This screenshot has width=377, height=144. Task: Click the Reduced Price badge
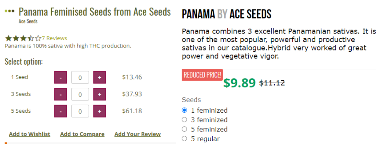click(x=202, y=75)
